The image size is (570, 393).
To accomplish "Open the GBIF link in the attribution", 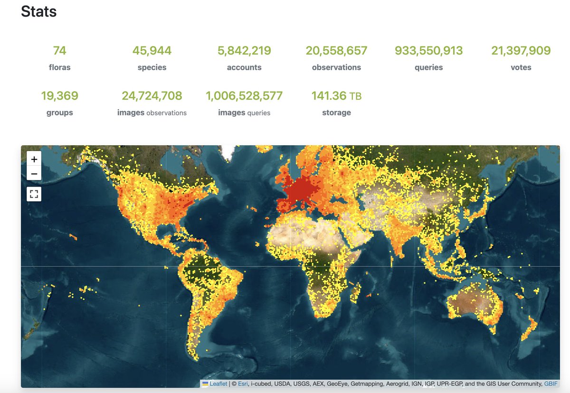I will pos(551,384).
